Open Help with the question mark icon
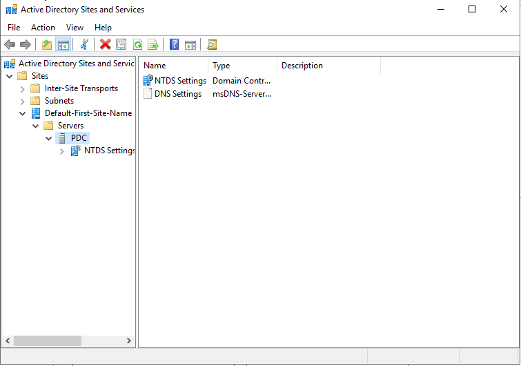Screen dimensions: 521x366 [174, 44]
